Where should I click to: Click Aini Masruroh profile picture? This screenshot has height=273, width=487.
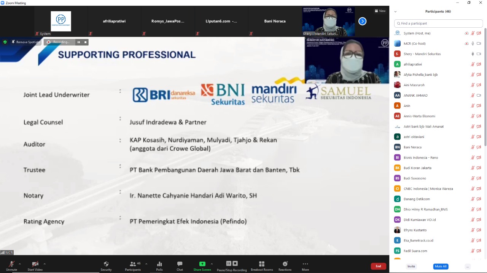coord(397,85)
